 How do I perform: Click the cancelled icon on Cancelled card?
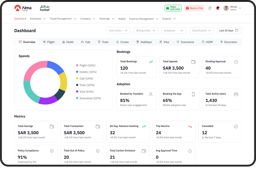pos(236,126)
